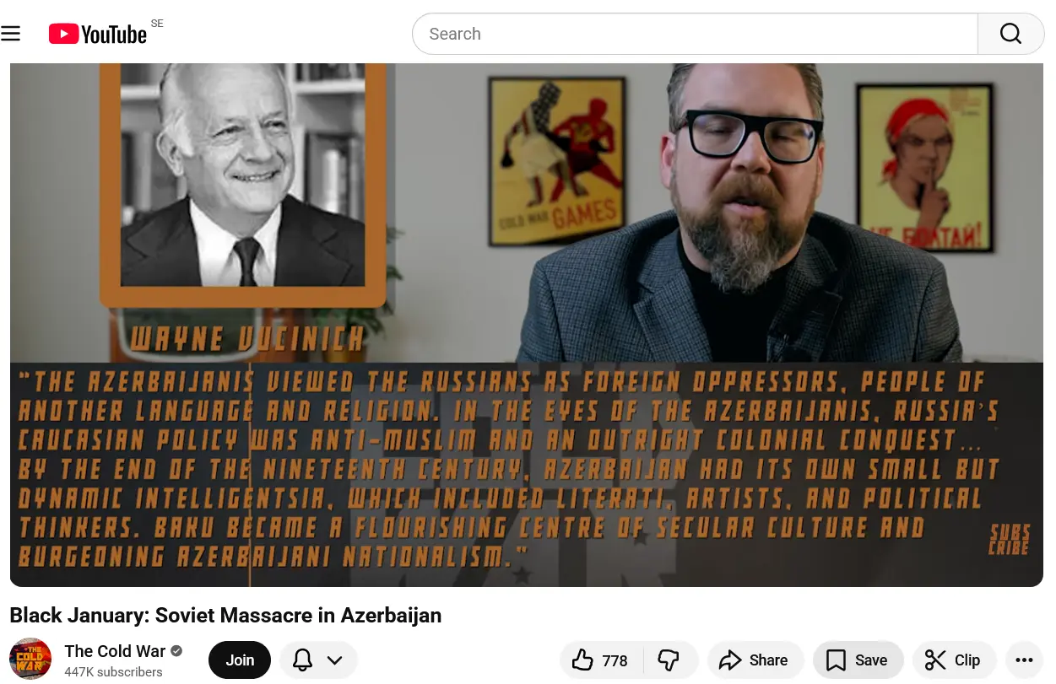
Task: Click the verified checkmark badge
Action: tap(176, 651)
